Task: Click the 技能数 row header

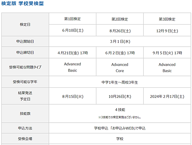Action: (x=25, y=113)
